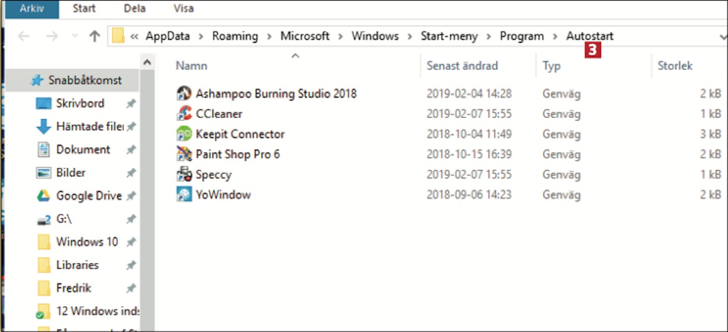This screenshot has height=332, width=728.
Task: Select the Keepit Connector file name
Action: pyautogui.click(x=240, y=134)
